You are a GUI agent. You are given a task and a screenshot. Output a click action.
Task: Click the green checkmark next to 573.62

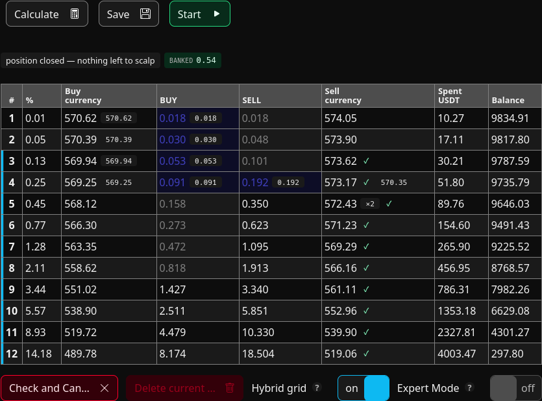[366, 161]
